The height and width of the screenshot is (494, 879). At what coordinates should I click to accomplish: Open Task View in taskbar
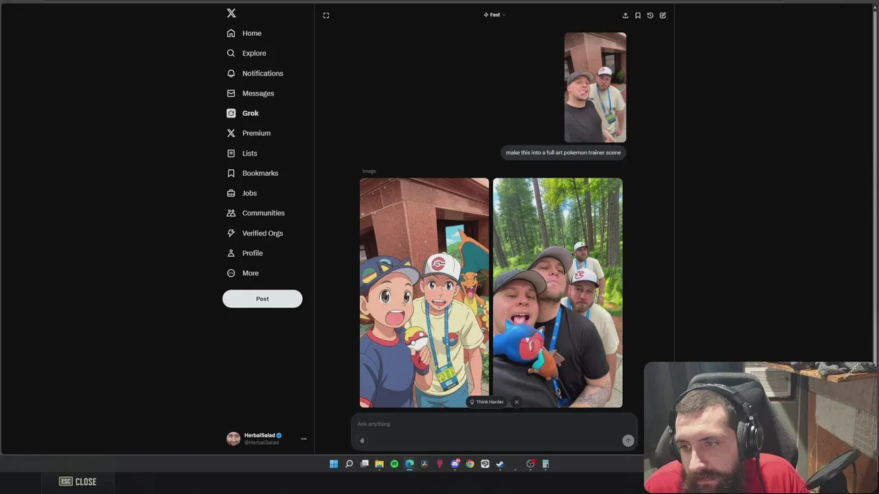click(x=364, y=464)
